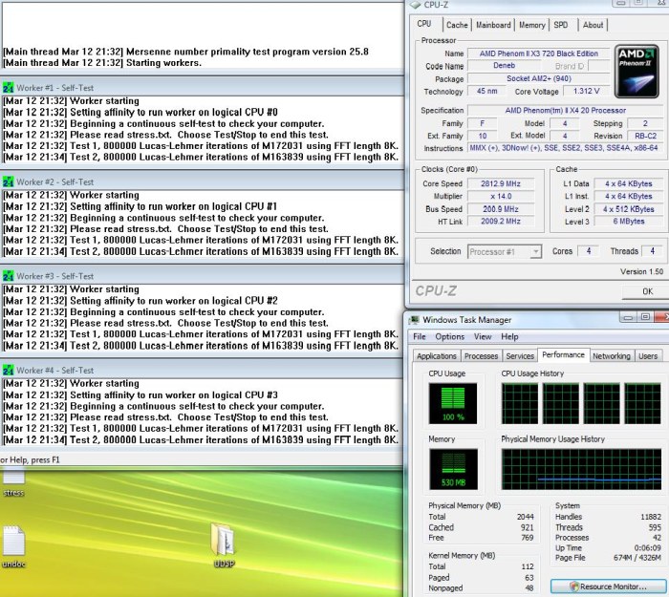Click the Memory 530 MB meter
Viewport: 669px width, 597px height.
click(x=453, y=469)
